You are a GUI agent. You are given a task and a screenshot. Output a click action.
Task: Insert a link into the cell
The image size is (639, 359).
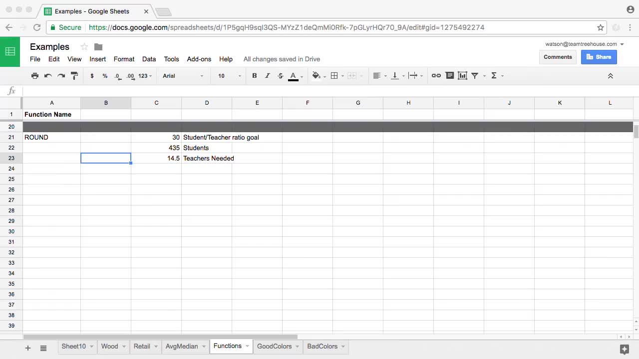coord(436,76)
